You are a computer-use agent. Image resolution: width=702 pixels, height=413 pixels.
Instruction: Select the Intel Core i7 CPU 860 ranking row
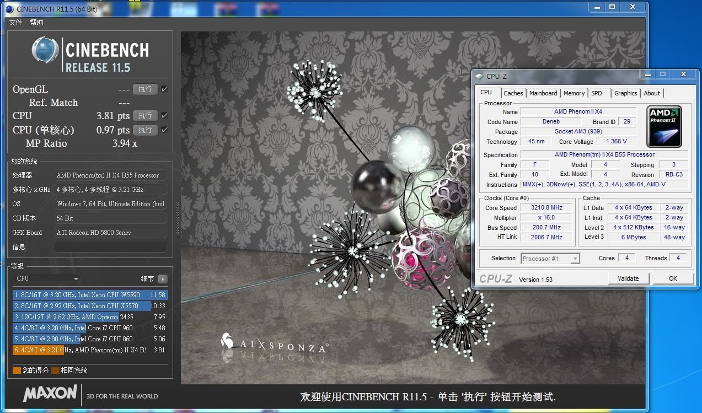point(90,339)
